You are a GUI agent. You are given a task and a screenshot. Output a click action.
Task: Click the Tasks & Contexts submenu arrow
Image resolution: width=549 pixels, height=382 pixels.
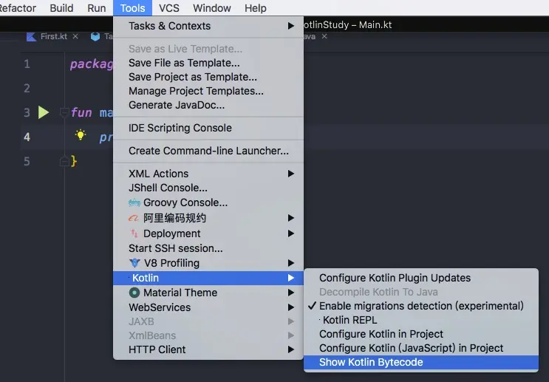click(x=291, y=26)
